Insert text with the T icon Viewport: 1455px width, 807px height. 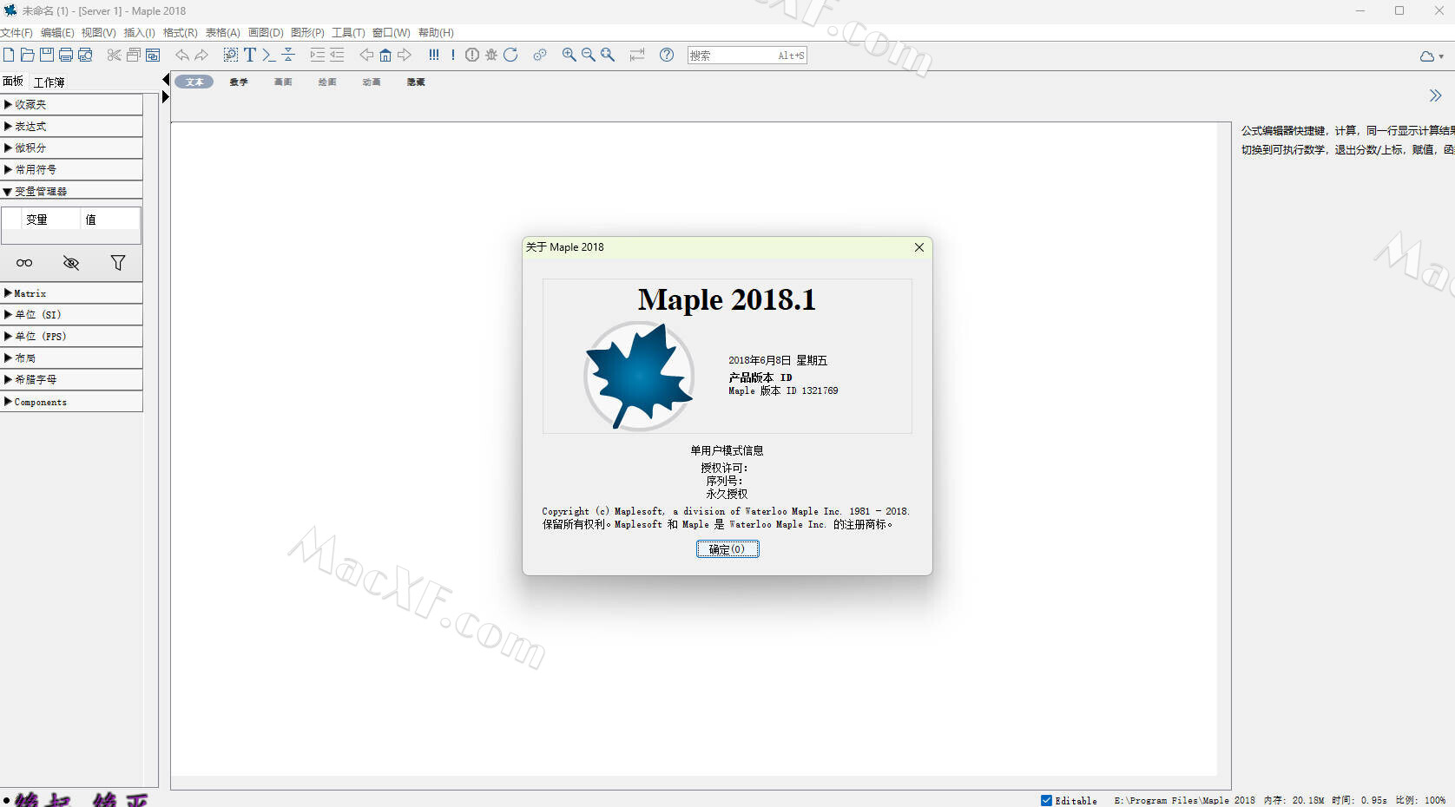click(250, 55)
